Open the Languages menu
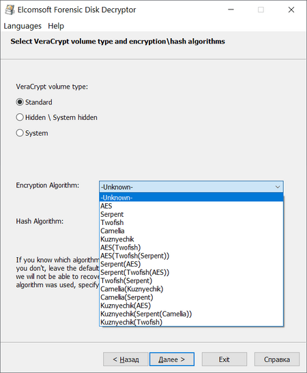 pyautogui.click(x=23, y=26)
